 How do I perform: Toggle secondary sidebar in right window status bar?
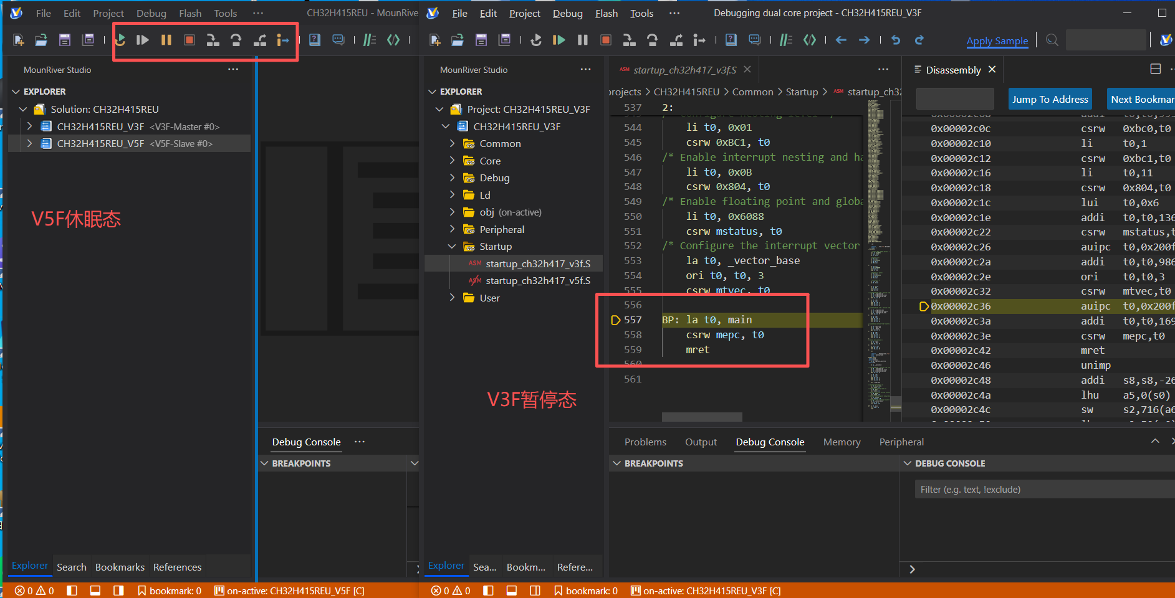point(535,591)
